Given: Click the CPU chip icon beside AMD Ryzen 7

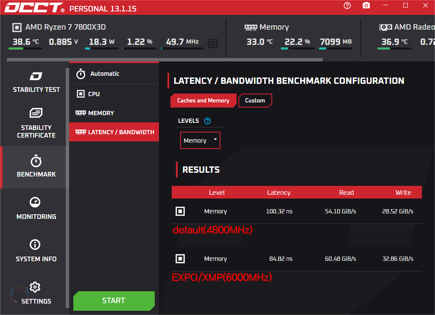Looking at the screenshot, I should point(17,28).
